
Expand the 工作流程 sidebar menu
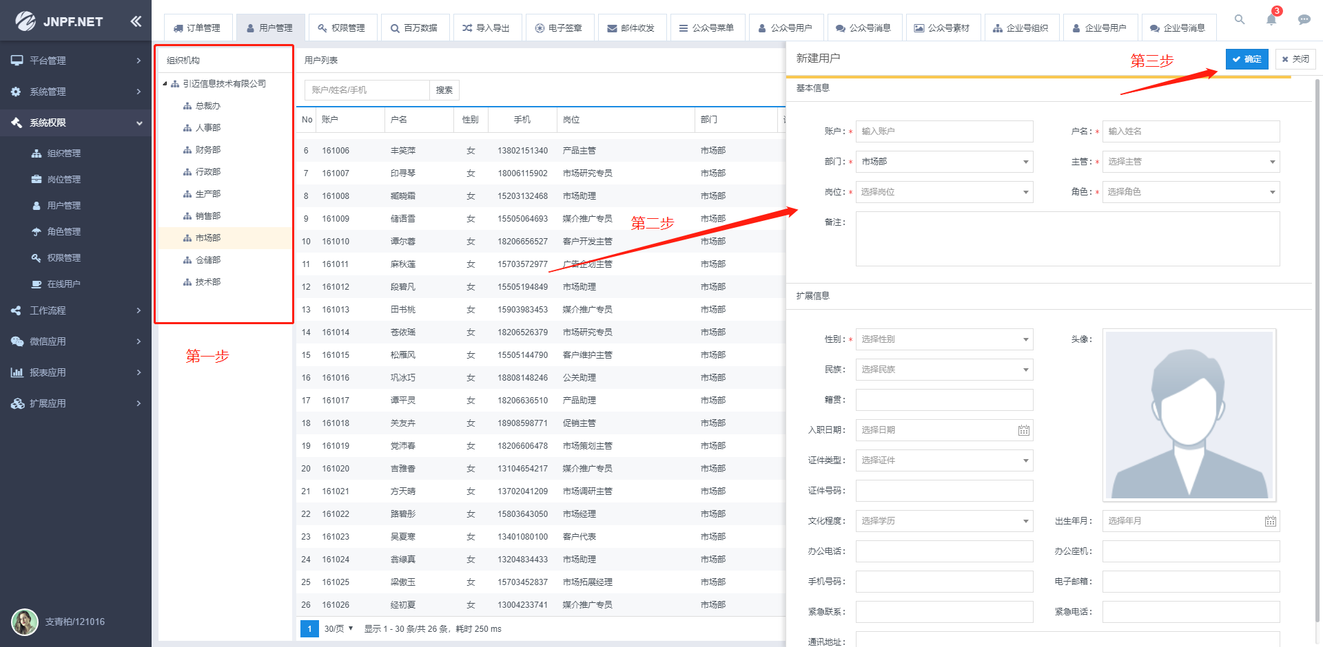tap(76, 310)
